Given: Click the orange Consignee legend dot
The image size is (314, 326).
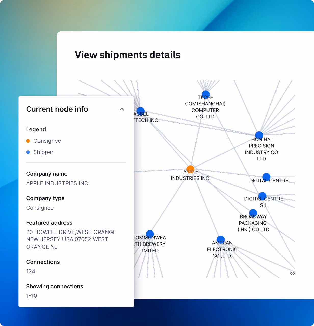Looking at the screenshot, I should tap(28, 141).
